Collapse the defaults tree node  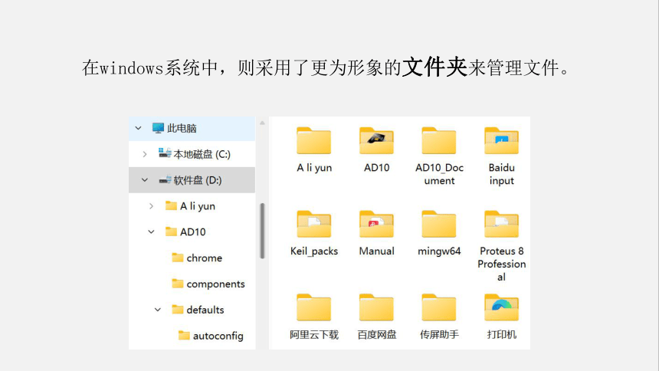[158, 310]
